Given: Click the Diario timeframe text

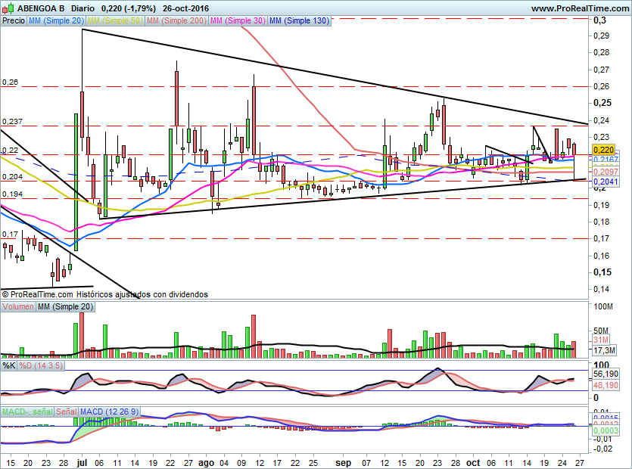Looking at the screenshot, I should coord(83,8).
